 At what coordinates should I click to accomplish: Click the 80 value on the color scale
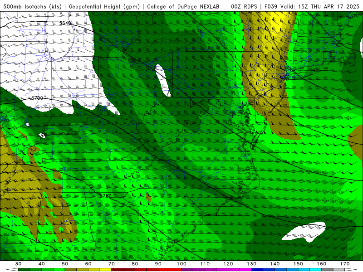(x=135, y=264)
